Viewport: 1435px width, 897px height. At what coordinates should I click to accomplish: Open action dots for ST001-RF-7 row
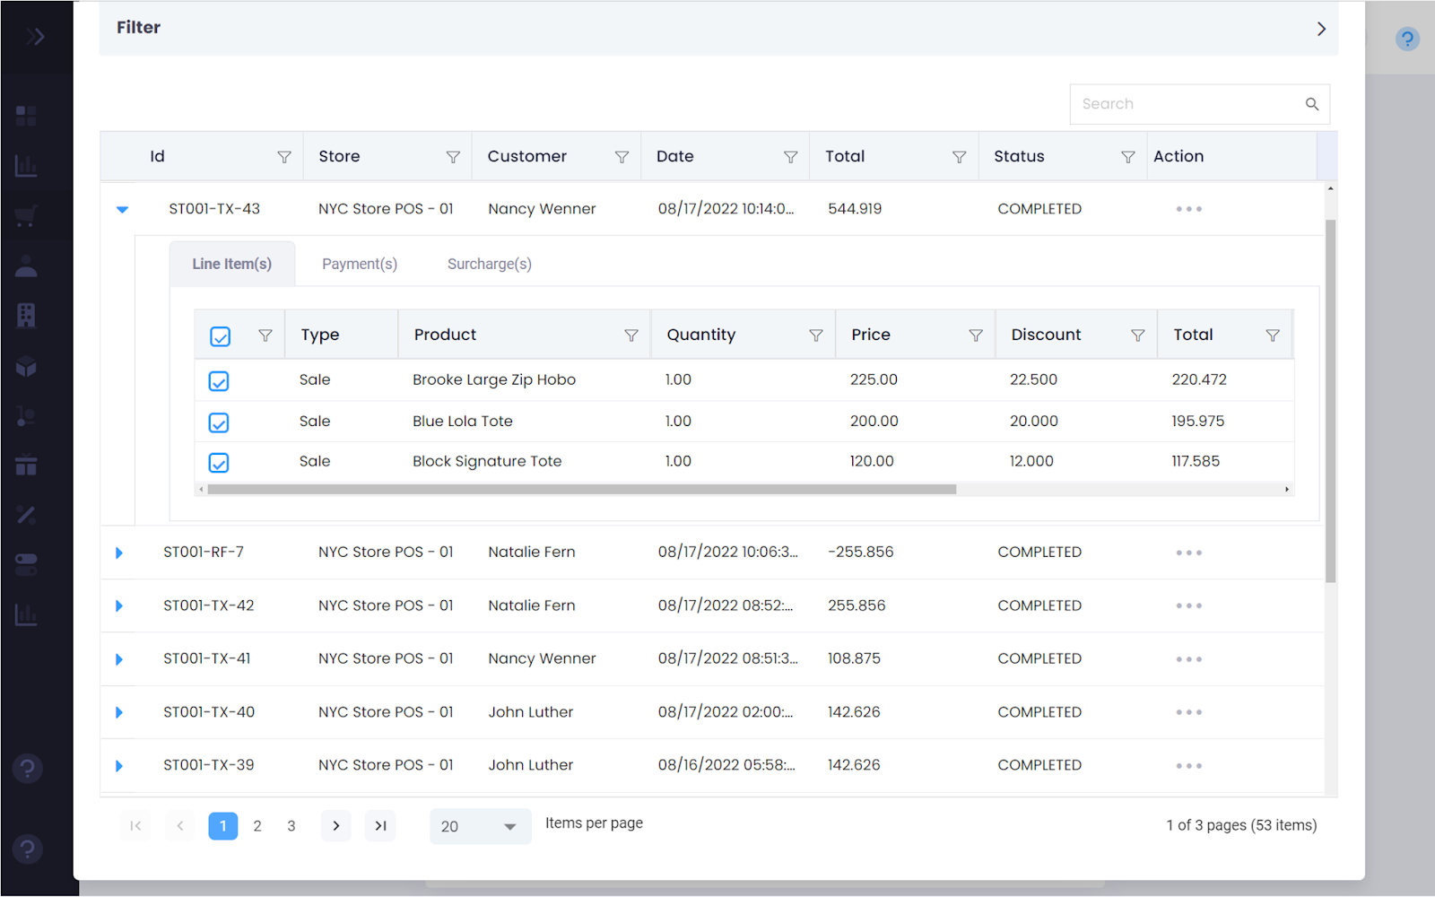[x=1188, y=553]
